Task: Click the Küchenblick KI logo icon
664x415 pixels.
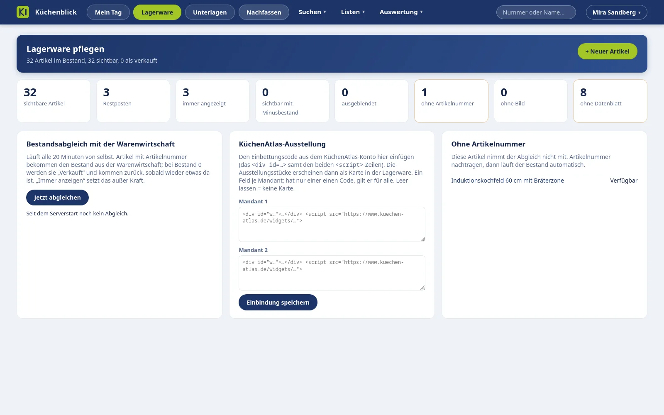Action: click(x=23, y=12)
